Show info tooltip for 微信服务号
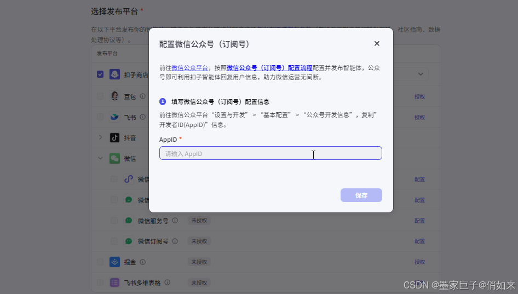This screenshot has width=518, height=294. (175, 220)
